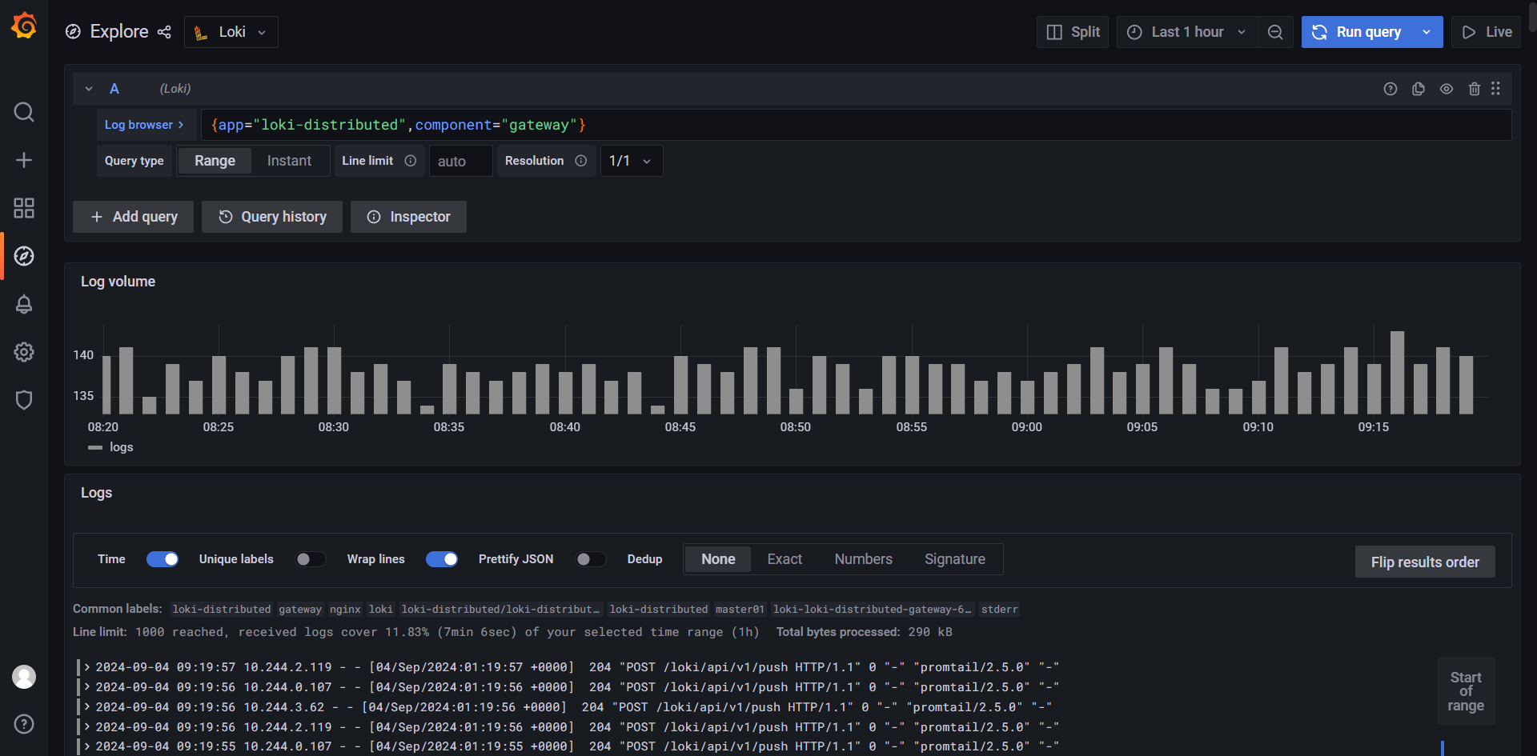The width and height of the screenshot is (1537, 756).
Task: Click the Resolution info icon
Action: pyautogui.click(x=581, y=161)
